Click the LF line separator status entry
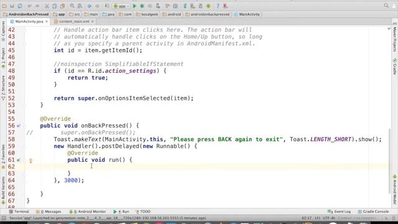The image size is (398, 224). pos(318,218)
